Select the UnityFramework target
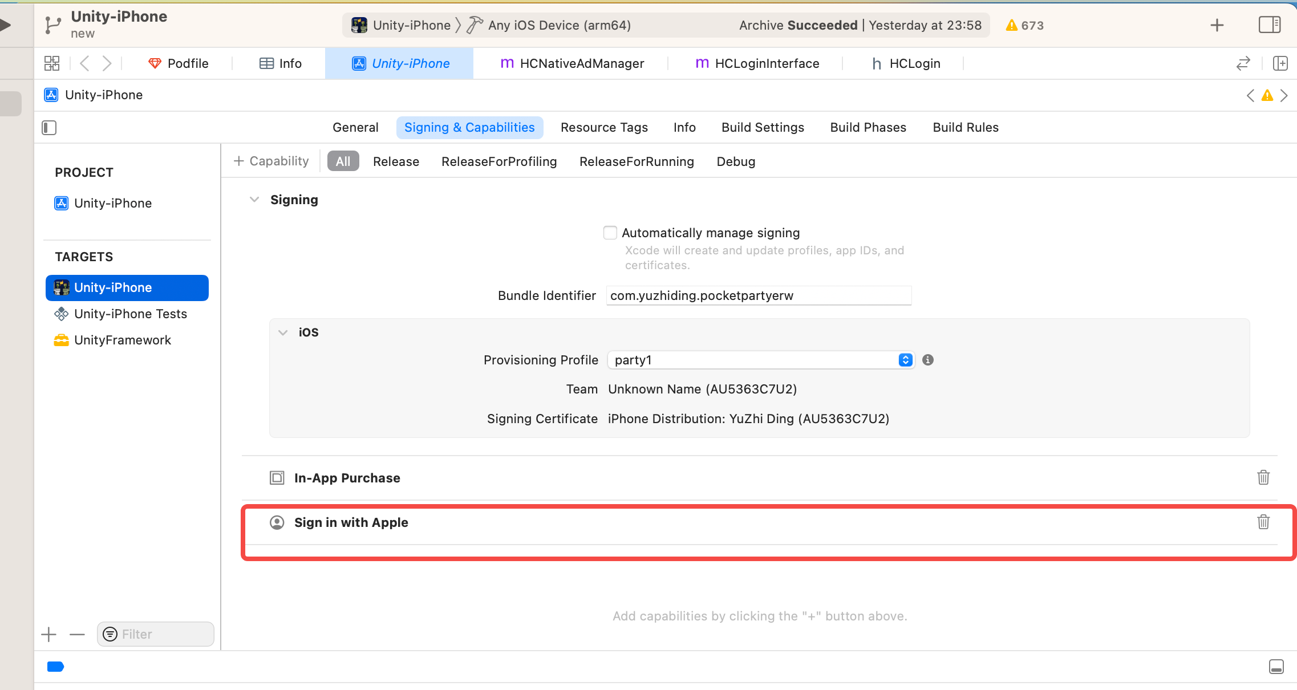 coord(112,340)
